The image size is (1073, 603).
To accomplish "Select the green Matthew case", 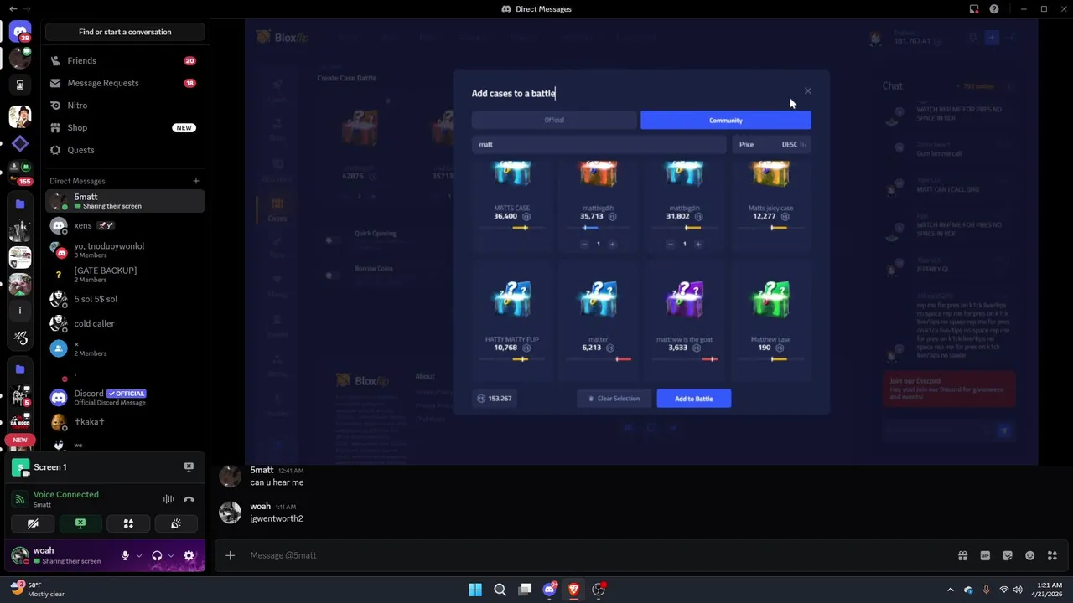I will click(770, 298).
